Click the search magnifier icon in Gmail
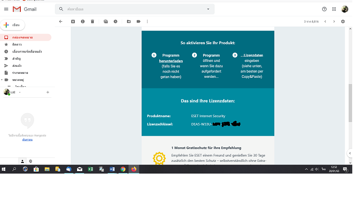The width and height of the screenshot is (354, 199). (61, 9)
